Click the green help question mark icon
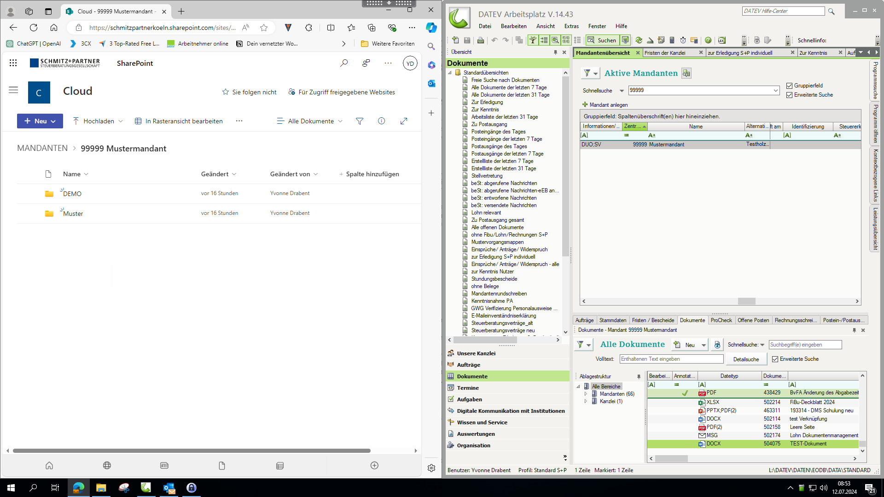Screen dimensions: 884x497 click(708, 40)
